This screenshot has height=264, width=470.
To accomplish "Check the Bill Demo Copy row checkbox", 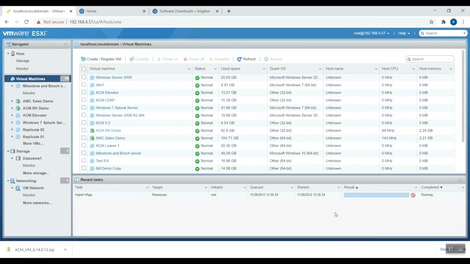I will 84,168.
